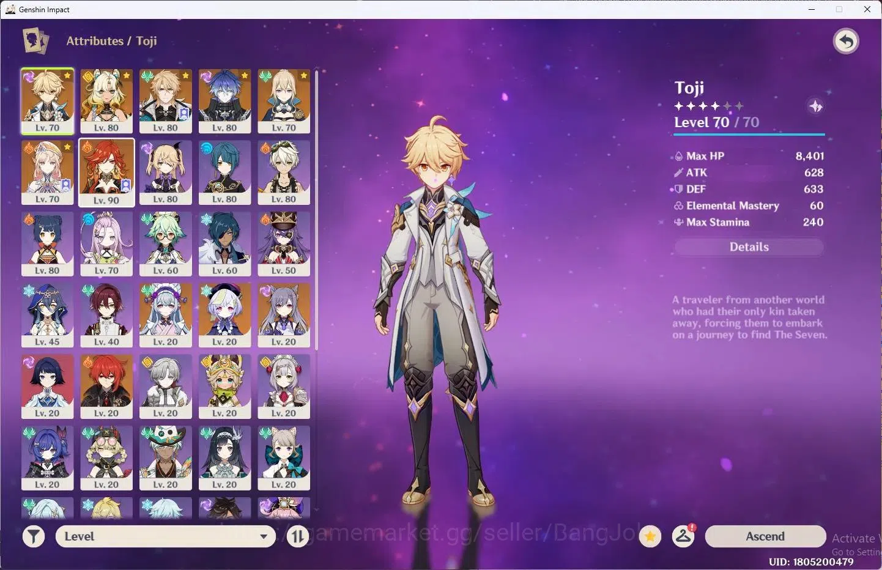
Task: Pick the pink-haired hydro character Lv. 70
Action: tap(106, 244)
